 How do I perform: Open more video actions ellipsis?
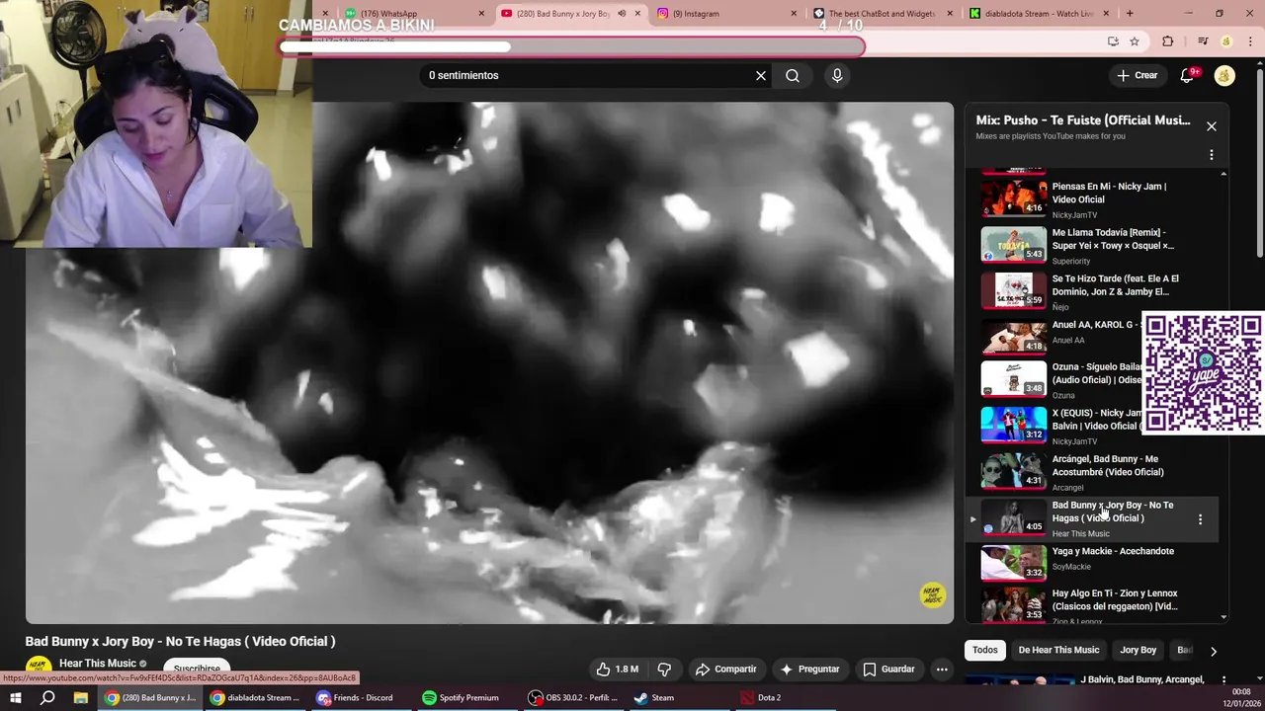942,669
